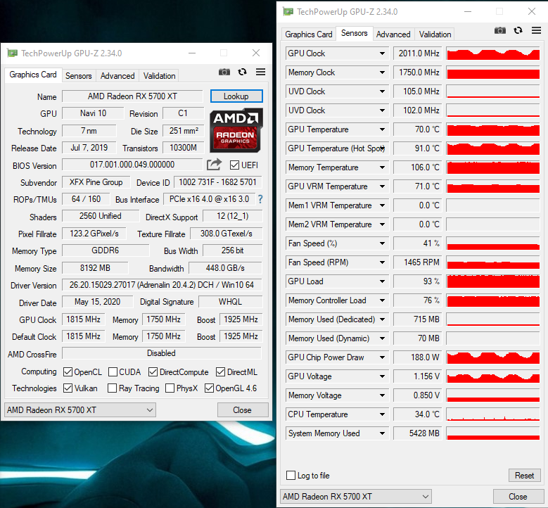Open GPU selector dropdown in Graphics Card window
Image resolution: width=548 pixels, height=508 pixels.
coord(80,409)
